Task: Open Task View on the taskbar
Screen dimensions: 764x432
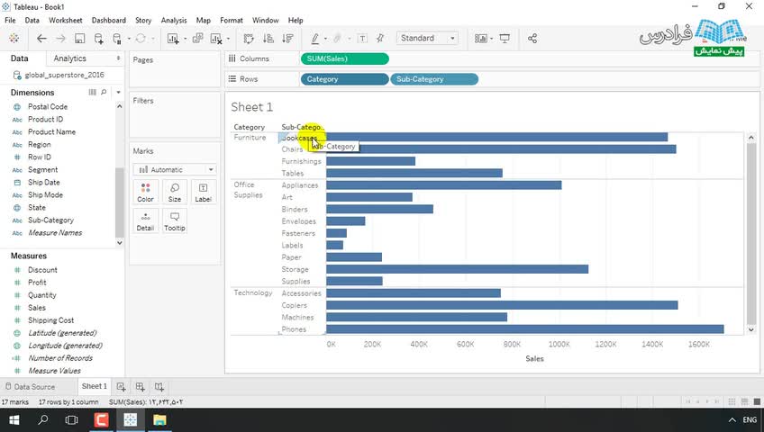Action: point(72,419)
